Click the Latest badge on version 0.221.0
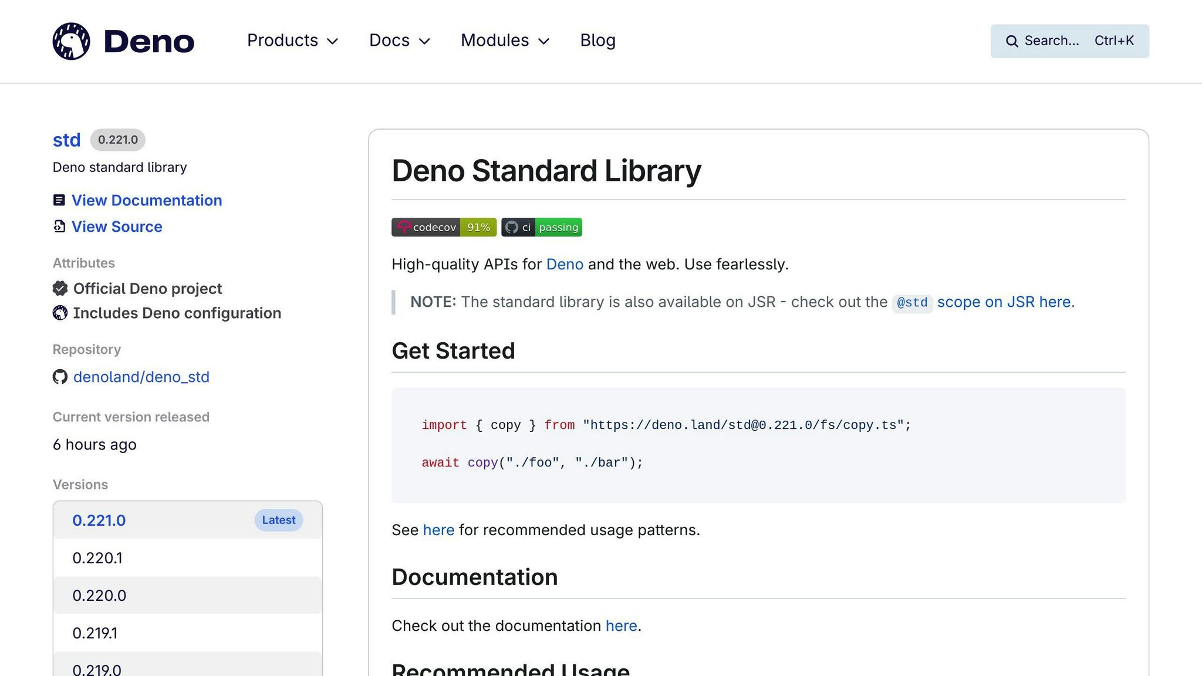The height and width of the screenshot is (676, 1202). 278,520
